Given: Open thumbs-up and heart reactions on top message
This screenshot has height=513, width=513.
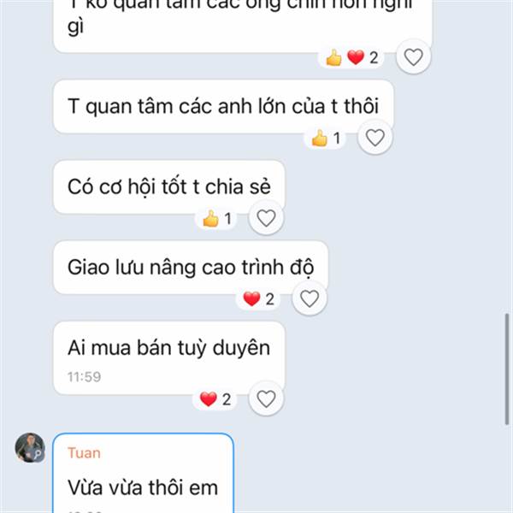Looking at the screenshot, I should (351, 58).
